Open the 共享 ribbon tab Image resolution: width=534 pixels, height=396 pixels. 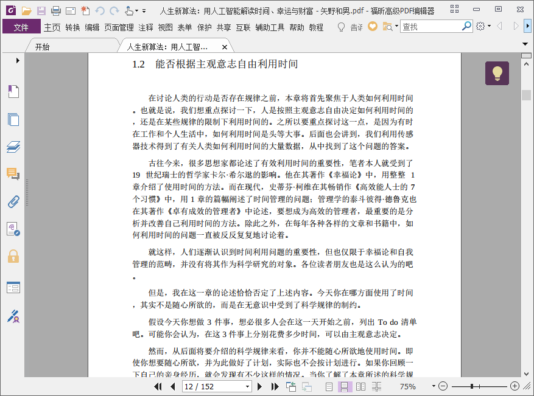[x=223, y=27]
